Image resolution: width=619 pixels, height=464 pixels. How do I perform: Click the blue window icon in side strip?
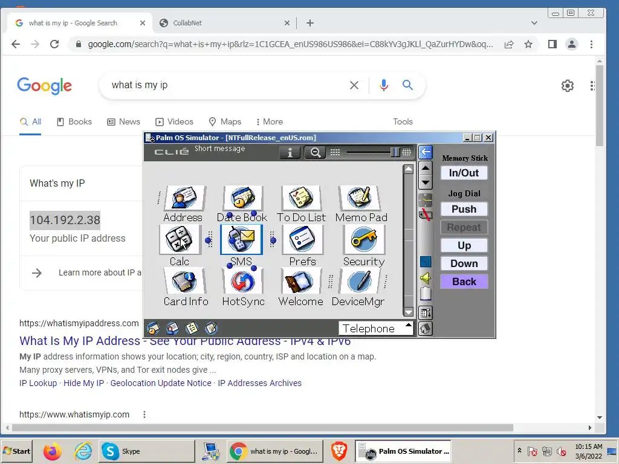tap(425, 262)
